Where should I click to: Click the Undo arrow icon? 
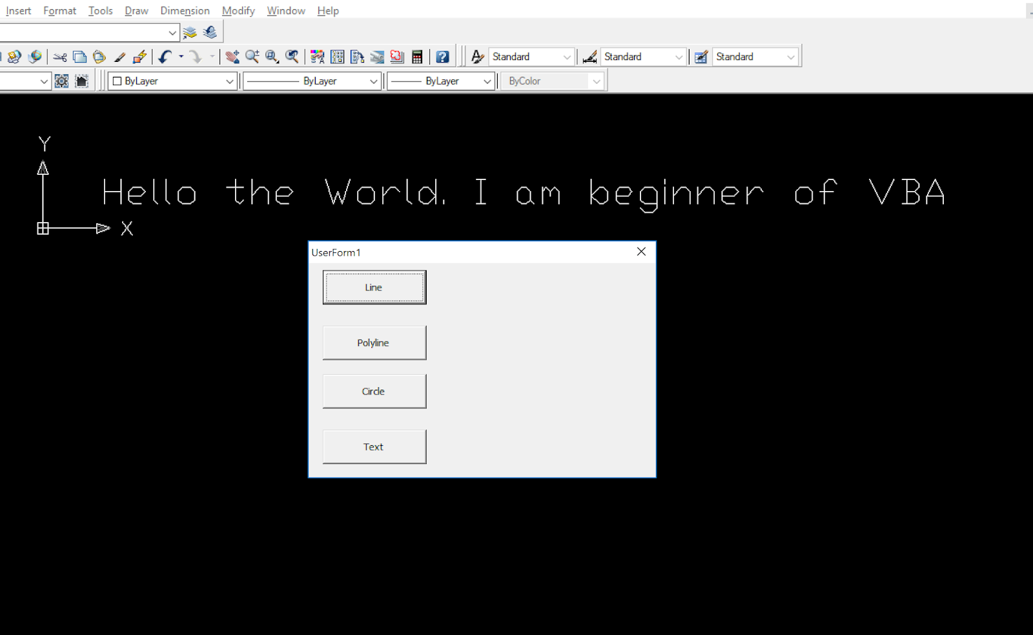point(167,57)
